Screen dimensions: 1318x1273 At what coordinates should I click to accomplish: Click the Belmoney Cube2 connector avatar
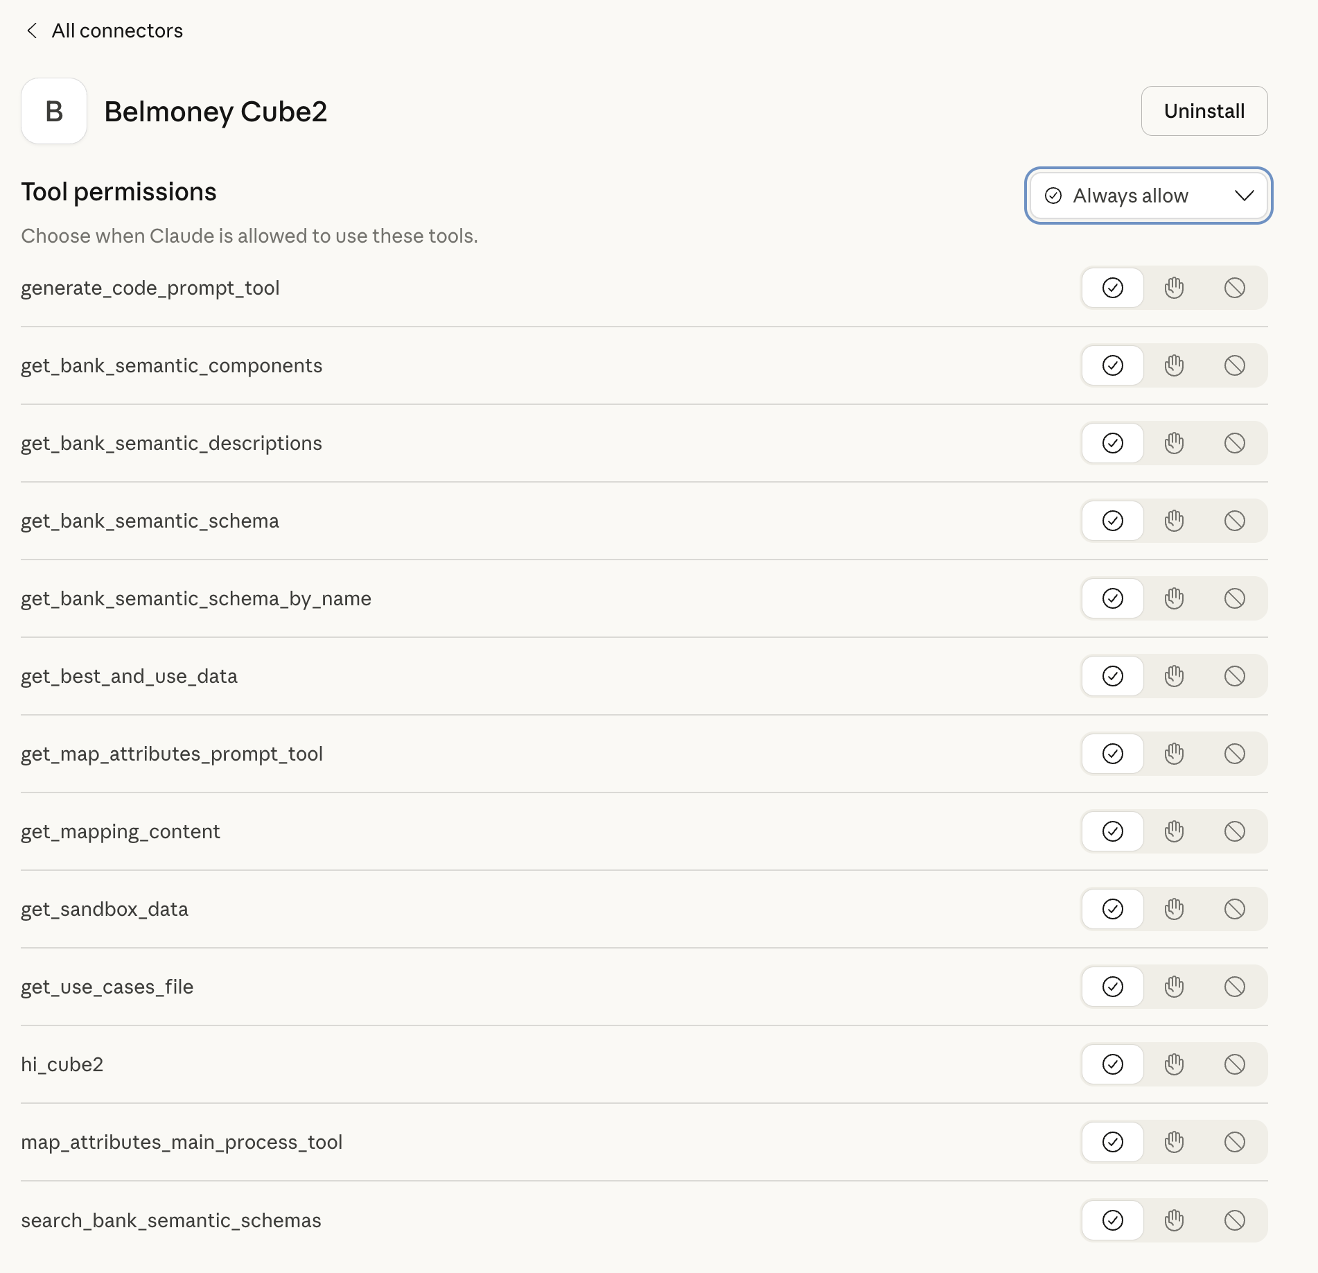pyautogui.click(x=54, y=111)
